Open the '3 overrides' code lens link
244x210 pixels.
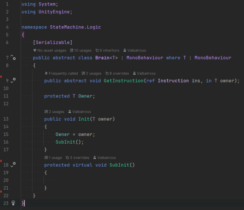[78, 158]
